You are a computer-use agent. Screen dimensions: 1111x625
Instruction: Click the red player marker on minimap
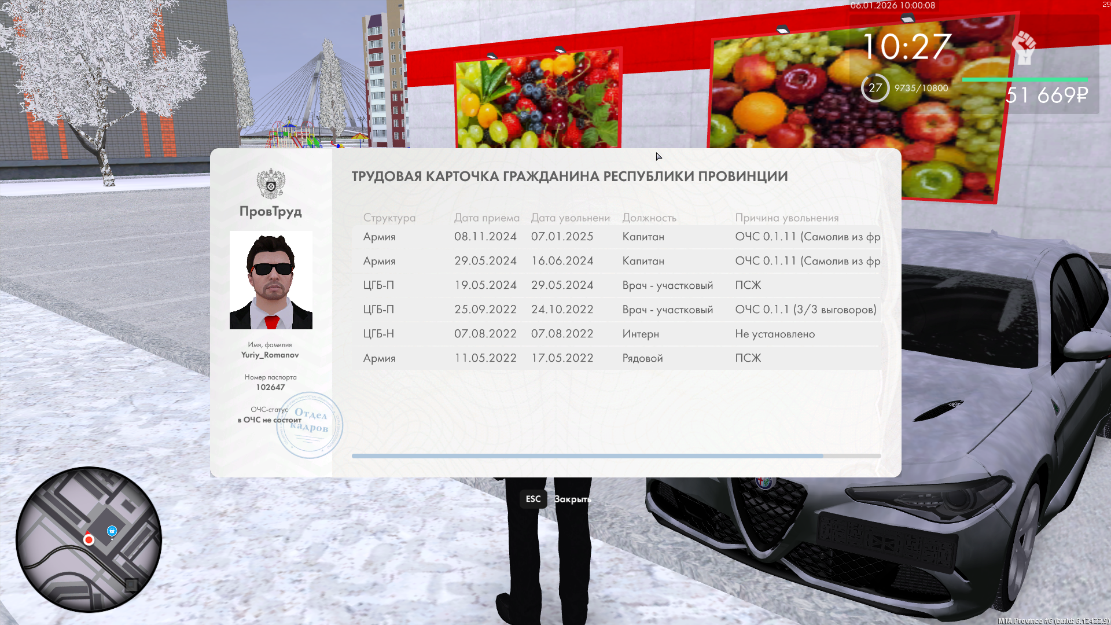pos(89,539)
